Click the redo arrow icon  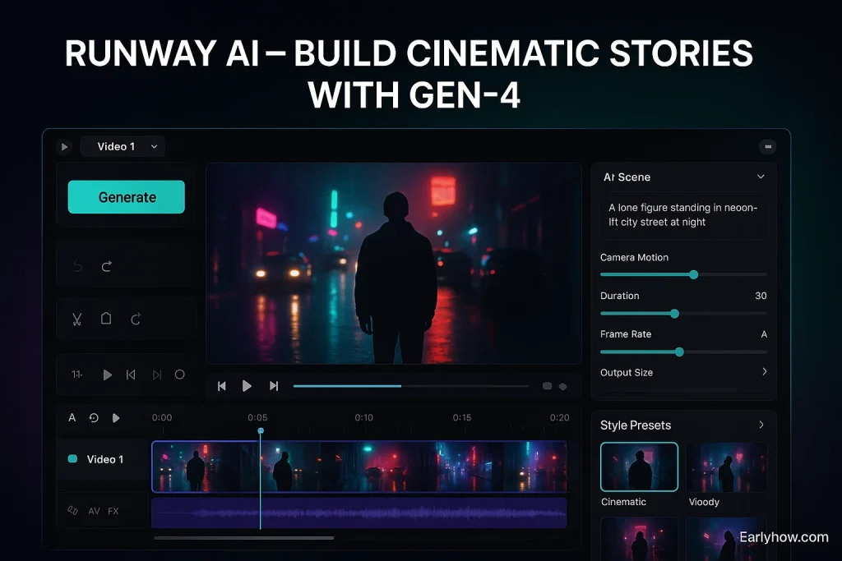(x=107, y=266)
